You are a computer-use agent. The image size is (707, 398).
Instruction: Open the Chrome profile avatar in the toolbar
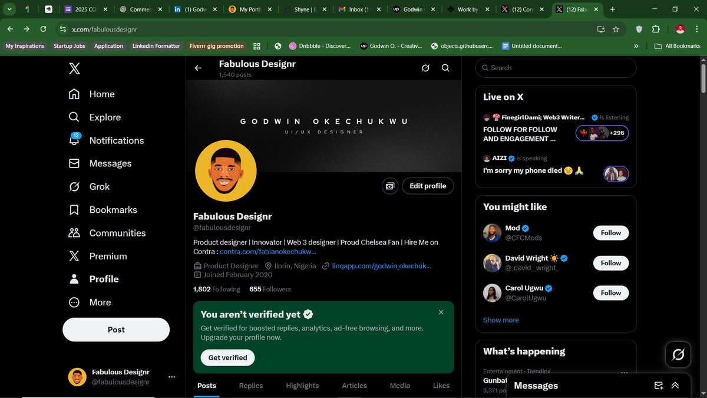(x=680, y=29)
